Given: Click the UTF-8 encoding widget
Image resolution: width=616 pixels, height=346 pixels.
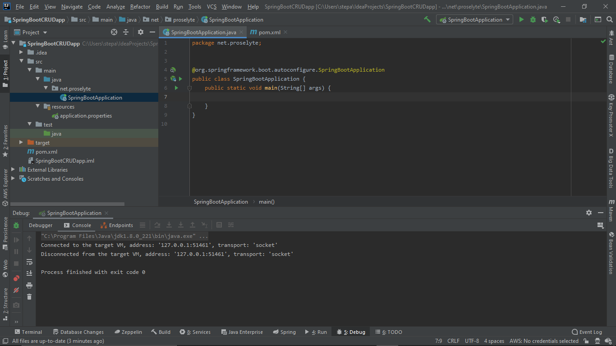Looking at the screenshot, I should [472, 341].
